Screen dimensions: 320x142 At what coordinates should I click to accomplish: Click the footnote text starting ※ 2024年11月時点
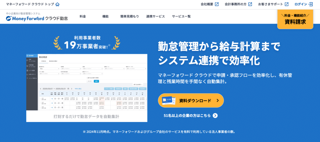[x=159, y=132]
